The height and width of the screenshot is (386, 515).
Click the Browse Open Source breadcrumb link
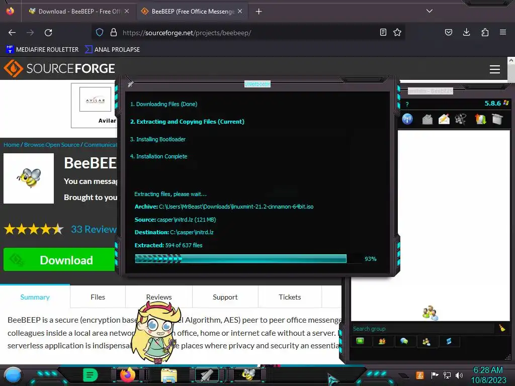52,145
